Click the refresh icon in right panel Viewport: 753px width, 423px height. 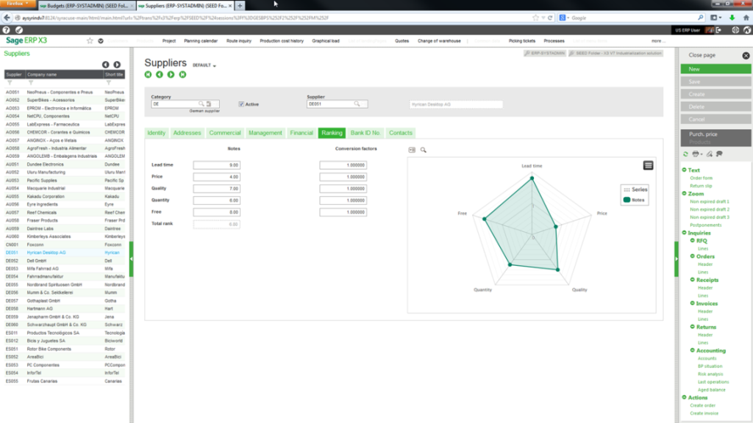coord(685,154)
